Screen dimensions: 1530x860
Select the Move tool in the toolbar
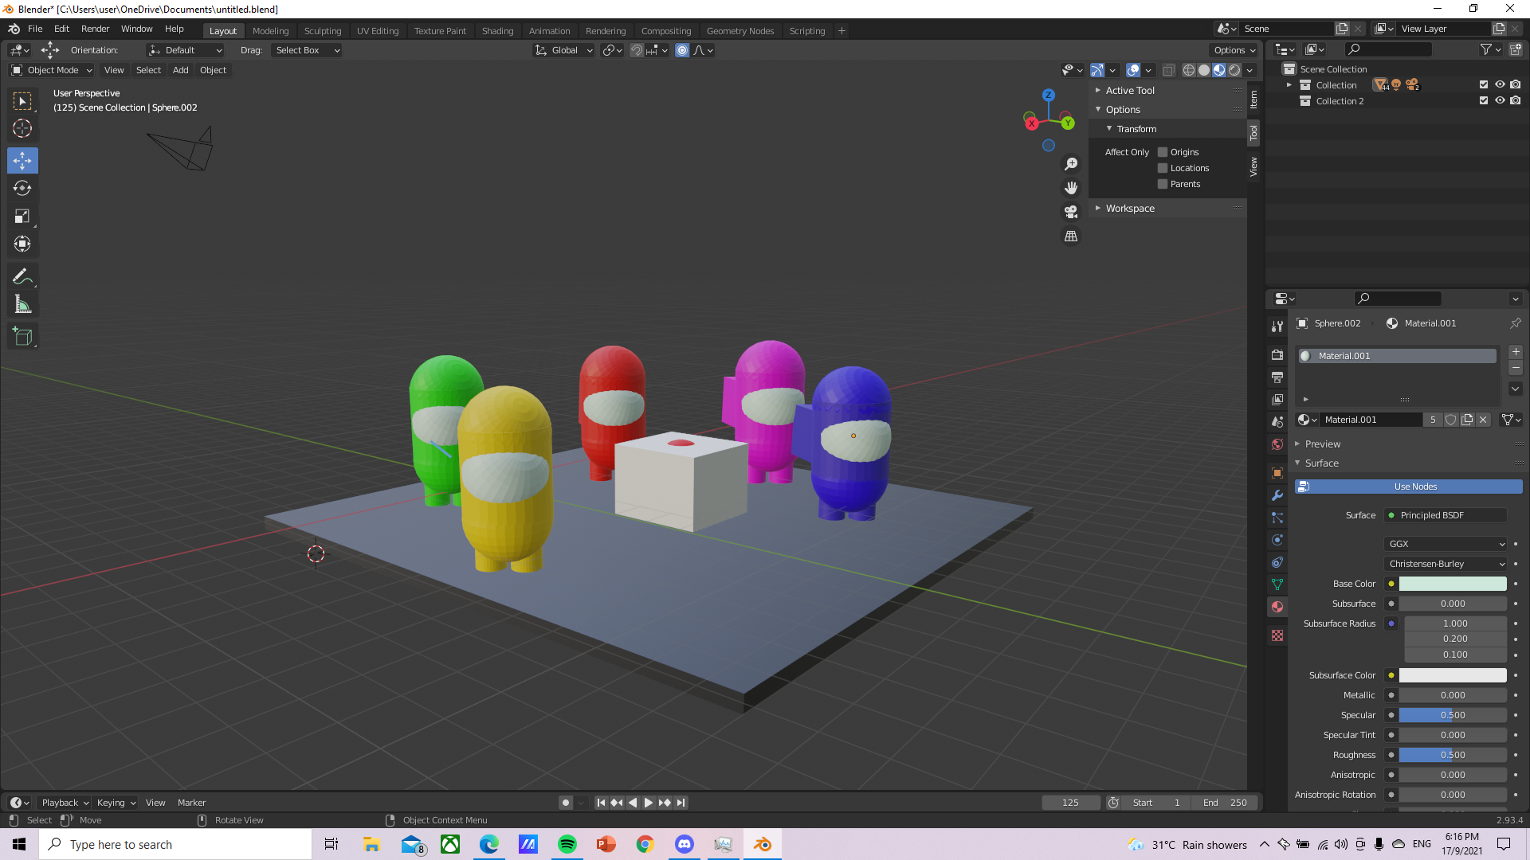[x=22, y=160]
